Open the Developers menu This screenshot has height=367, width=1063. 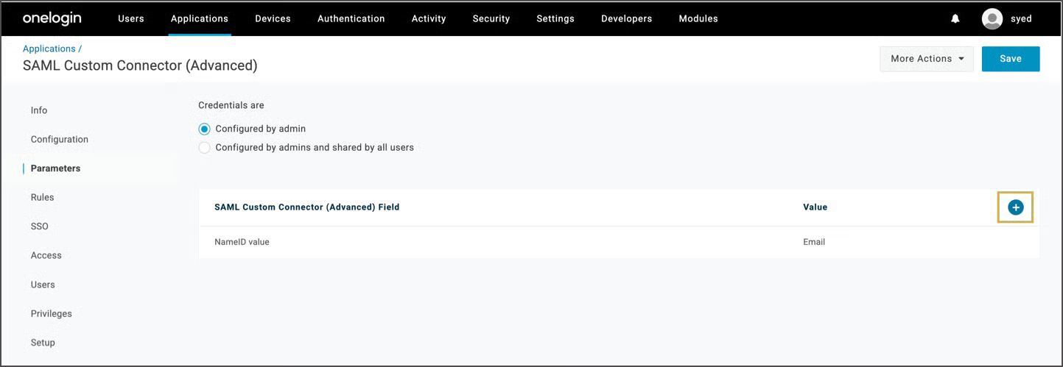(x=626, y=18)
